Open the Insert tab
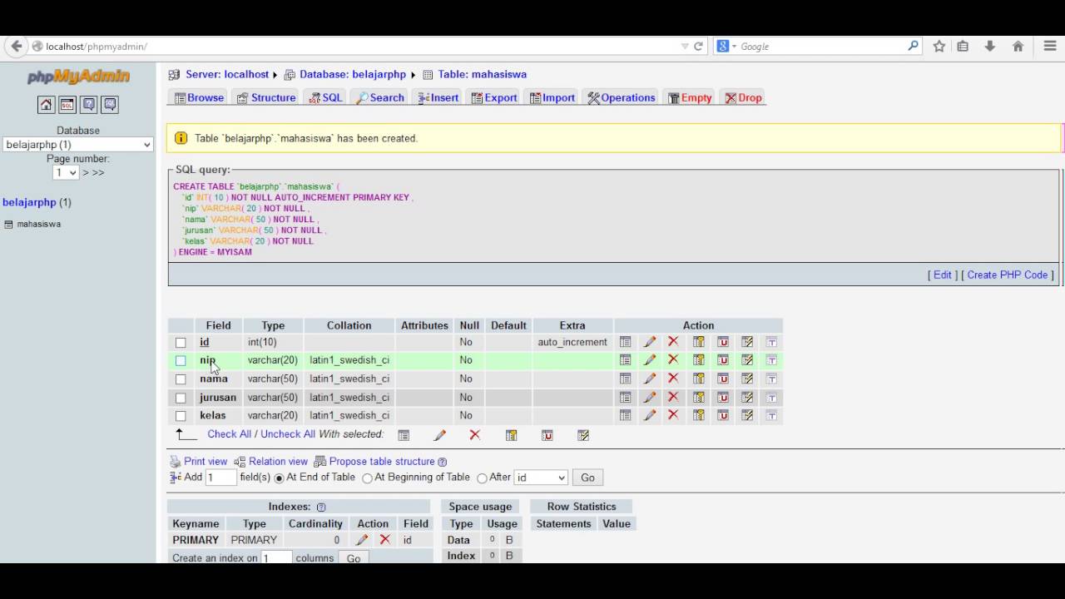The image size is (1065, 599). [438, 97]
